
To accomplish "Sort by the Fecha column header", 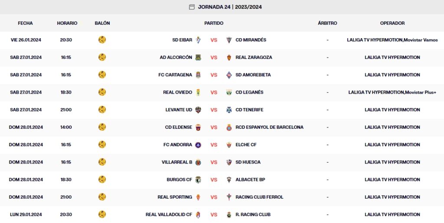I will (x=25, y=23).
